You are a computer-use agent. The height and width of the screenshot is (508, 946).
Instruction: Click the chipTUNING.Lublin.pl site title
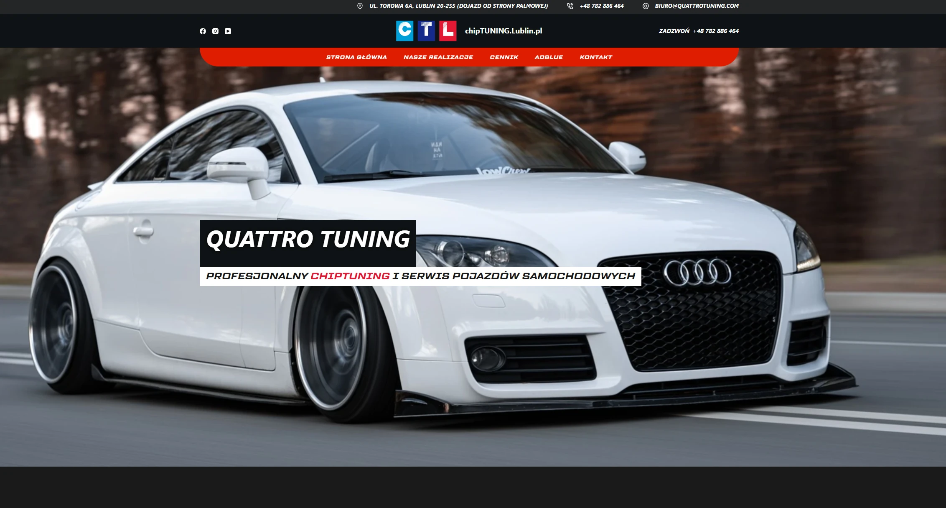click(504, 31)
